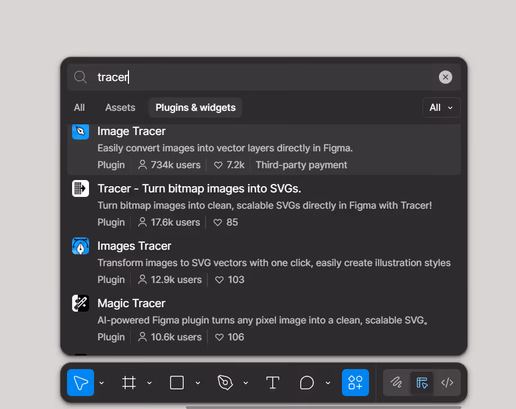Focus the tracer search input
516x409 pixels.
pos(263,77)
